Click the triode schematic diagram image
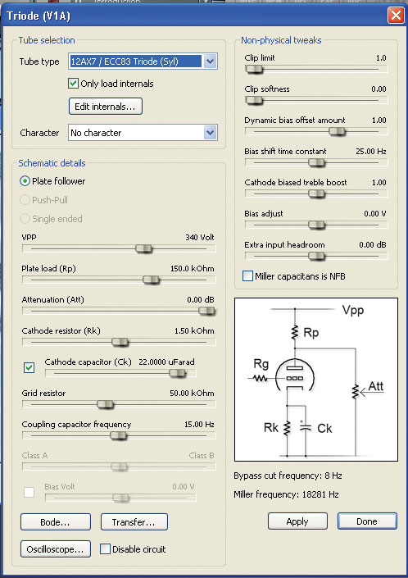This screenshot has width=408, height=578. point(316,380)
